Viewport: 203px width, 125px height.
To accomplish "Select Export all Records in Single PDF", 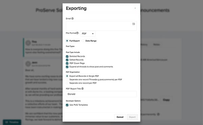I will point(67,76).
